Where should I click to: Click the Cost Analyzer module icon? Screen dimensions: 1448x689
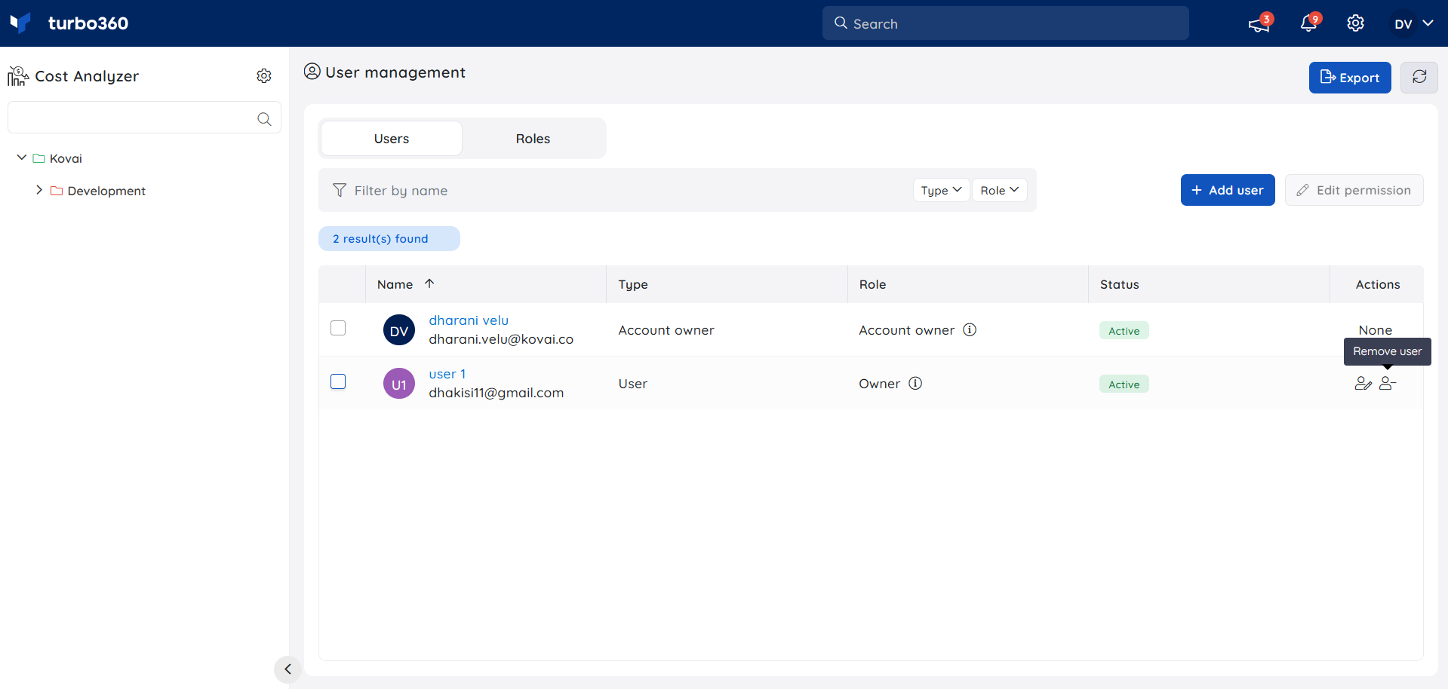(x=18, y=76)
